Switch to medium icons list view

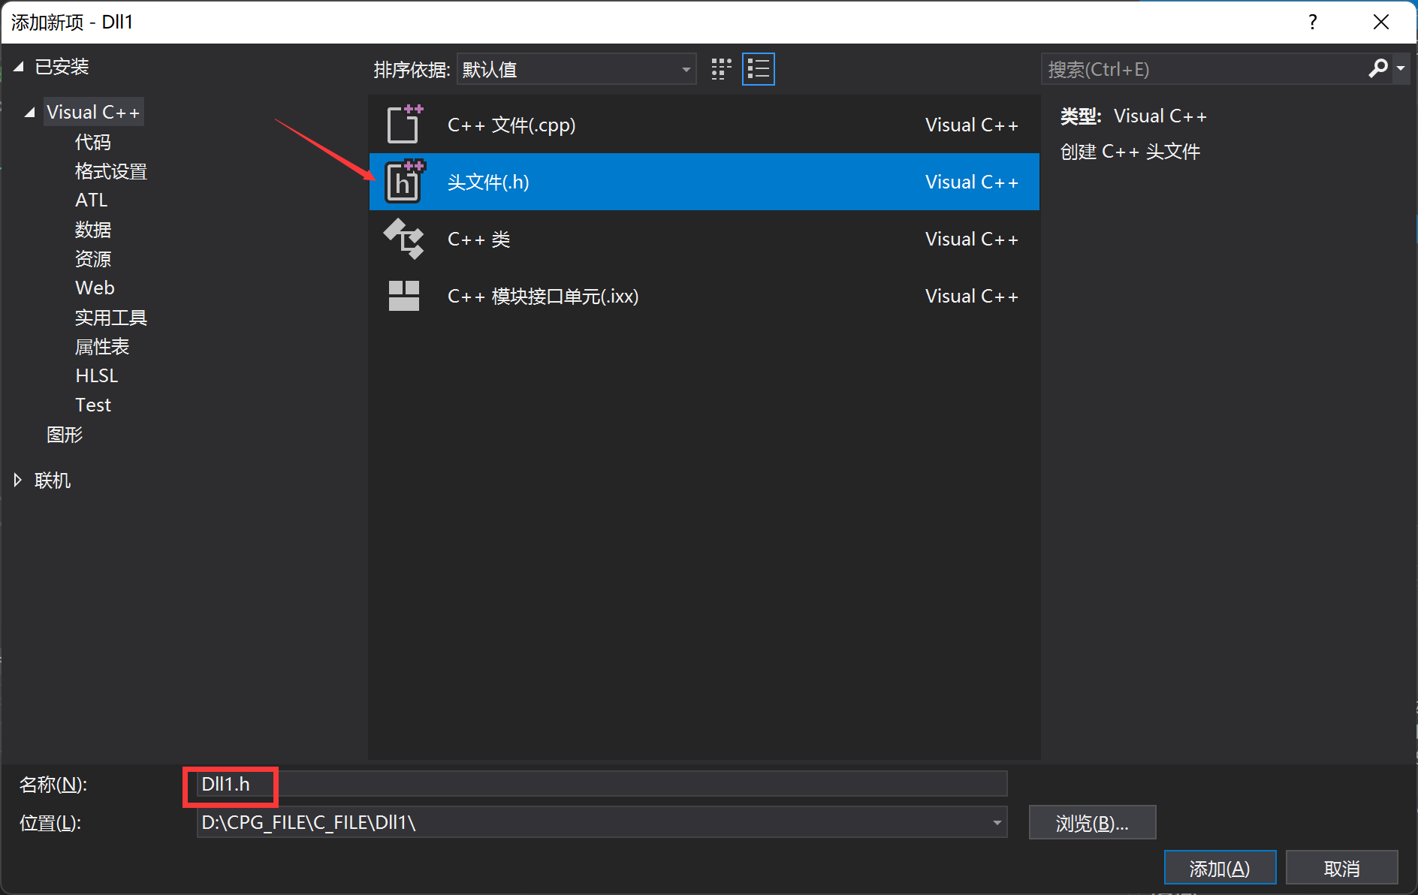[759, 69]
